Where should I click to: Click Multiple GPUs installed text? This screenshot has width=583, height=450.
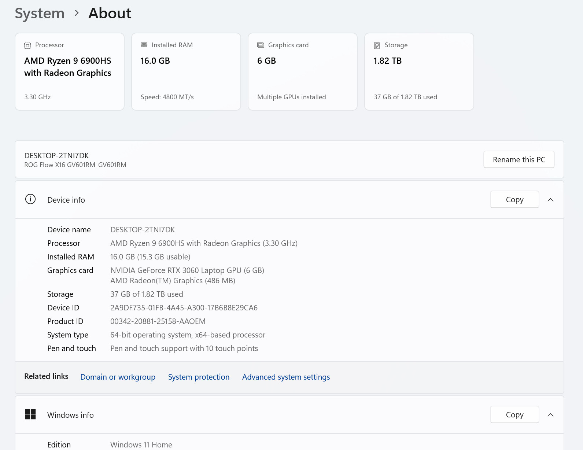[x=292, y=97]
